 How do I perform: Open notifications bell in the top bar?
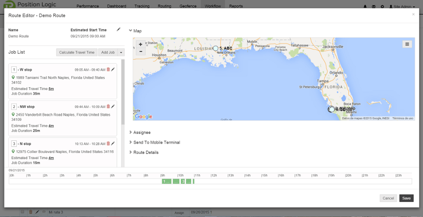point(365,6)
